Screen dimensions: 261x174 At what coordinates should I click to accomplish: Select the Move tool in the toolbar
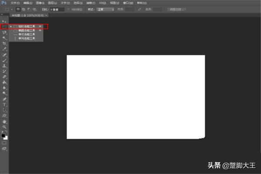pyautogui.click(x=4, y=21)
